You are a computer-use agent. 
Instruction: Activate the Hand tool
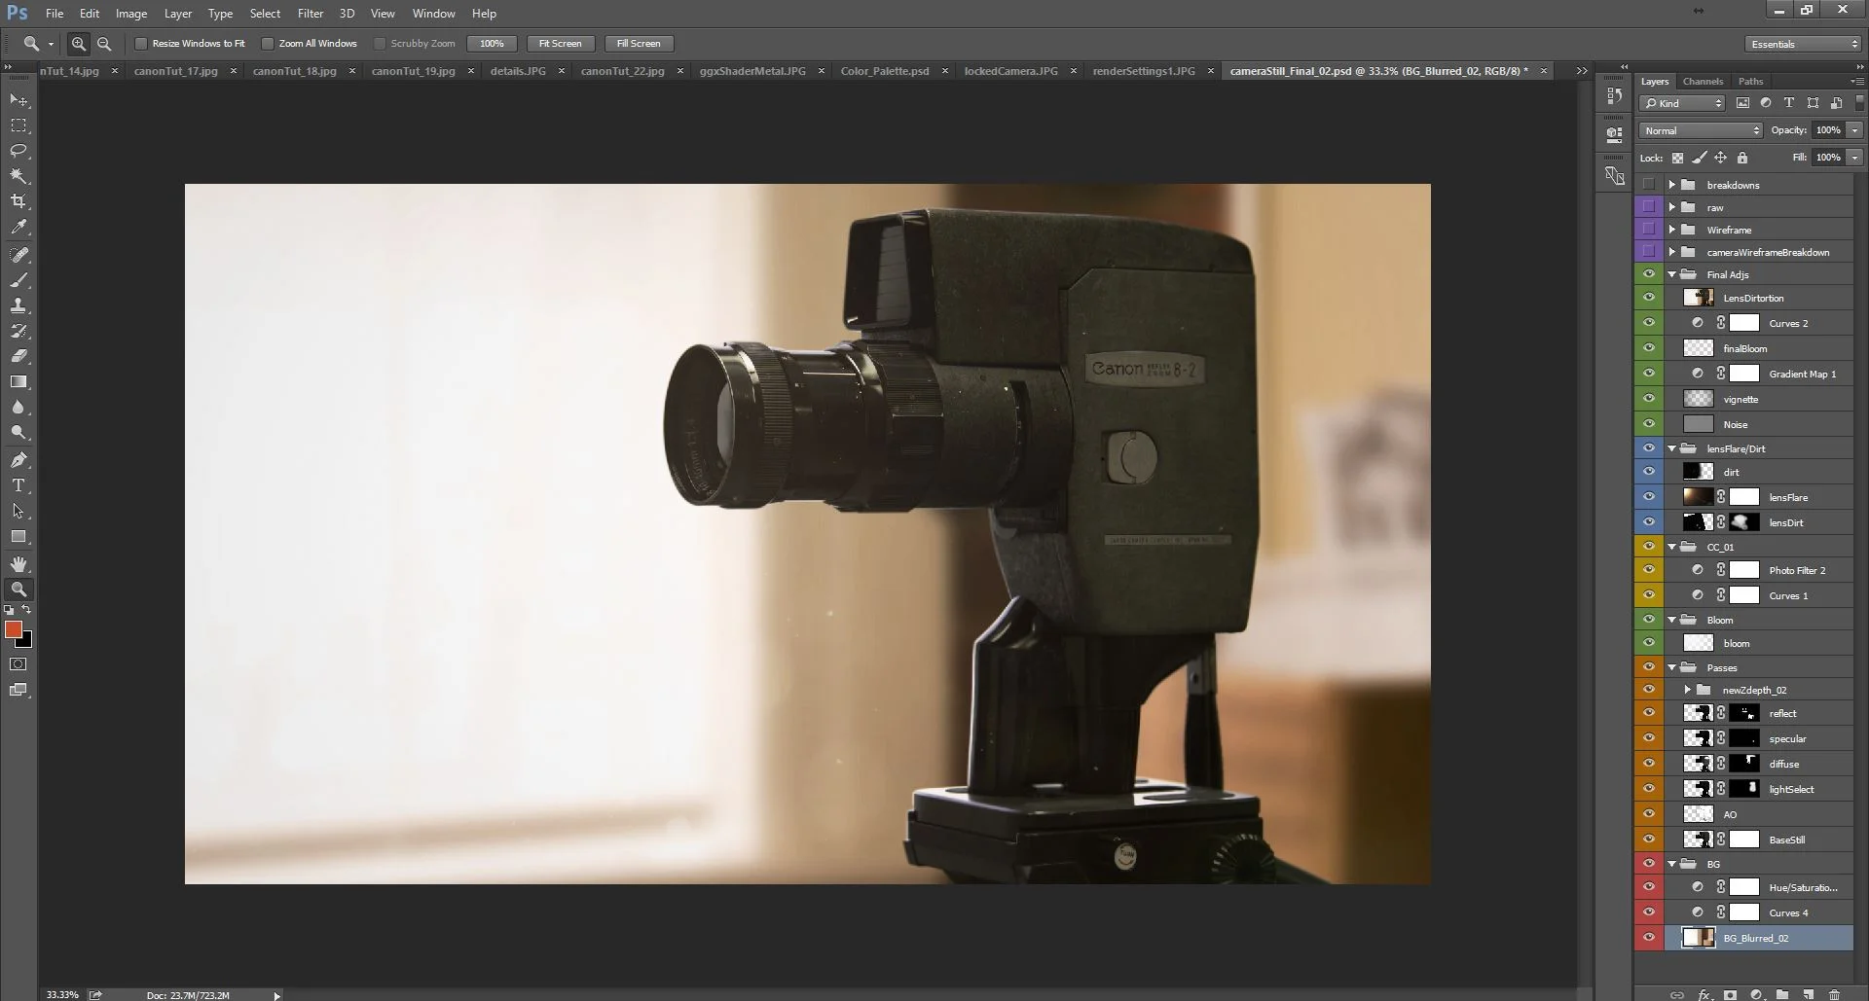[x=18, y=564]
